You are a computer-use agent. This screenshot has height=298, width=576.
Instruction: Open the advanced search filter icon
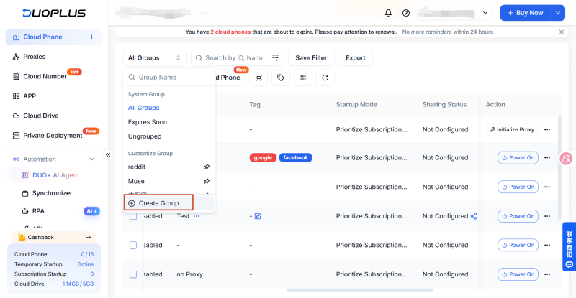(x=275, y=58)
